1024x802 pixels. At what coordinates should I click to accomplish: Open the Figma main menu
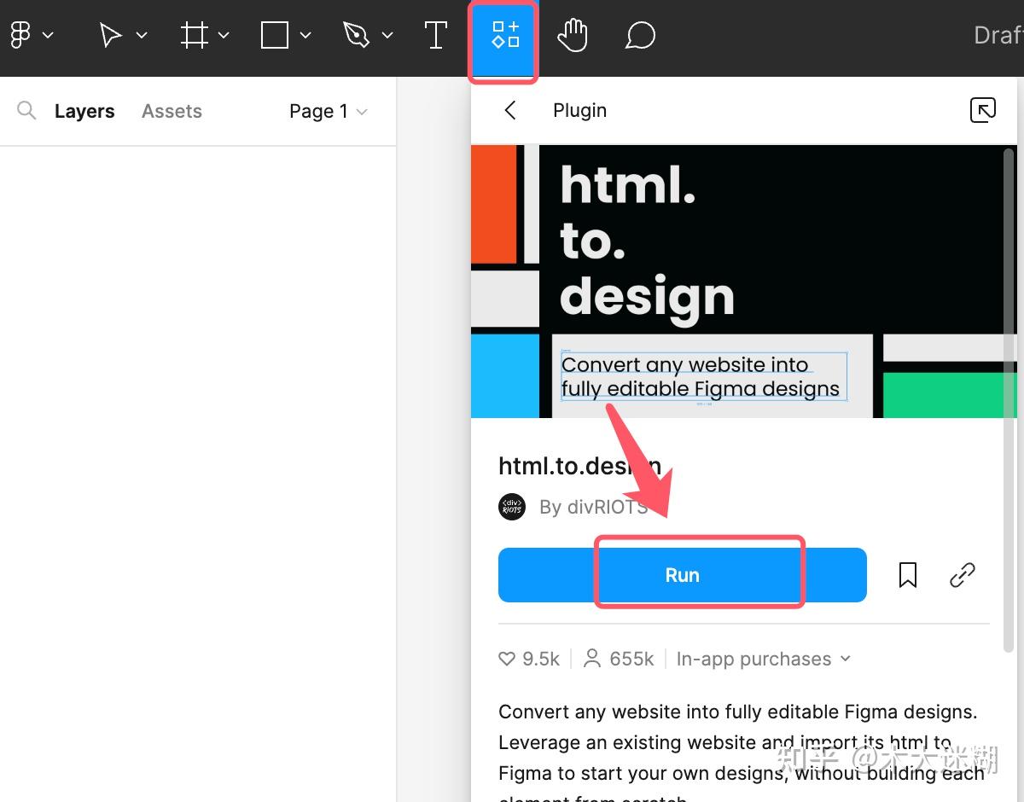point(21,35)
